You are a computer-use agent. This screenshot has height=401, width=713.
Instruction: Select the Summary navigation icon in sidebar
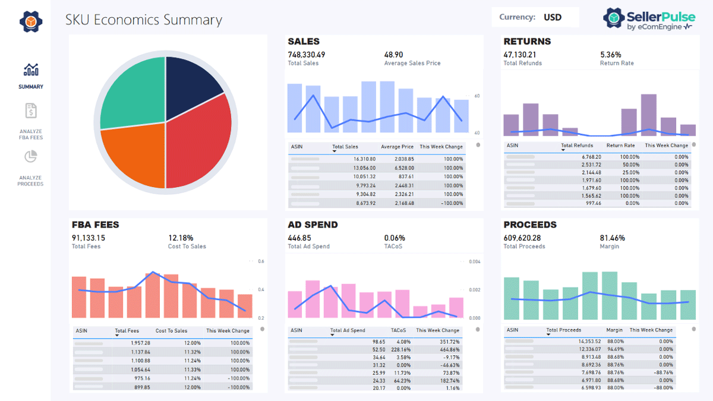(x=30, y=70)
